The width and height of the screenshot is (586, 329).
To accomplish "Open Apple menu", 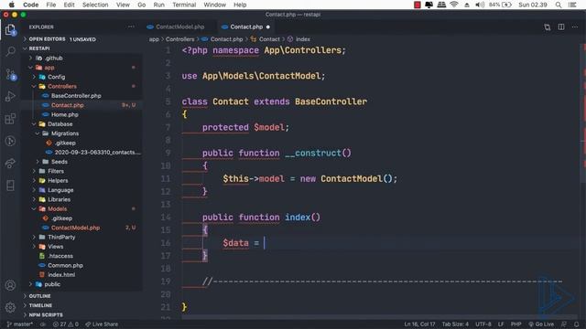I will 12,5.
